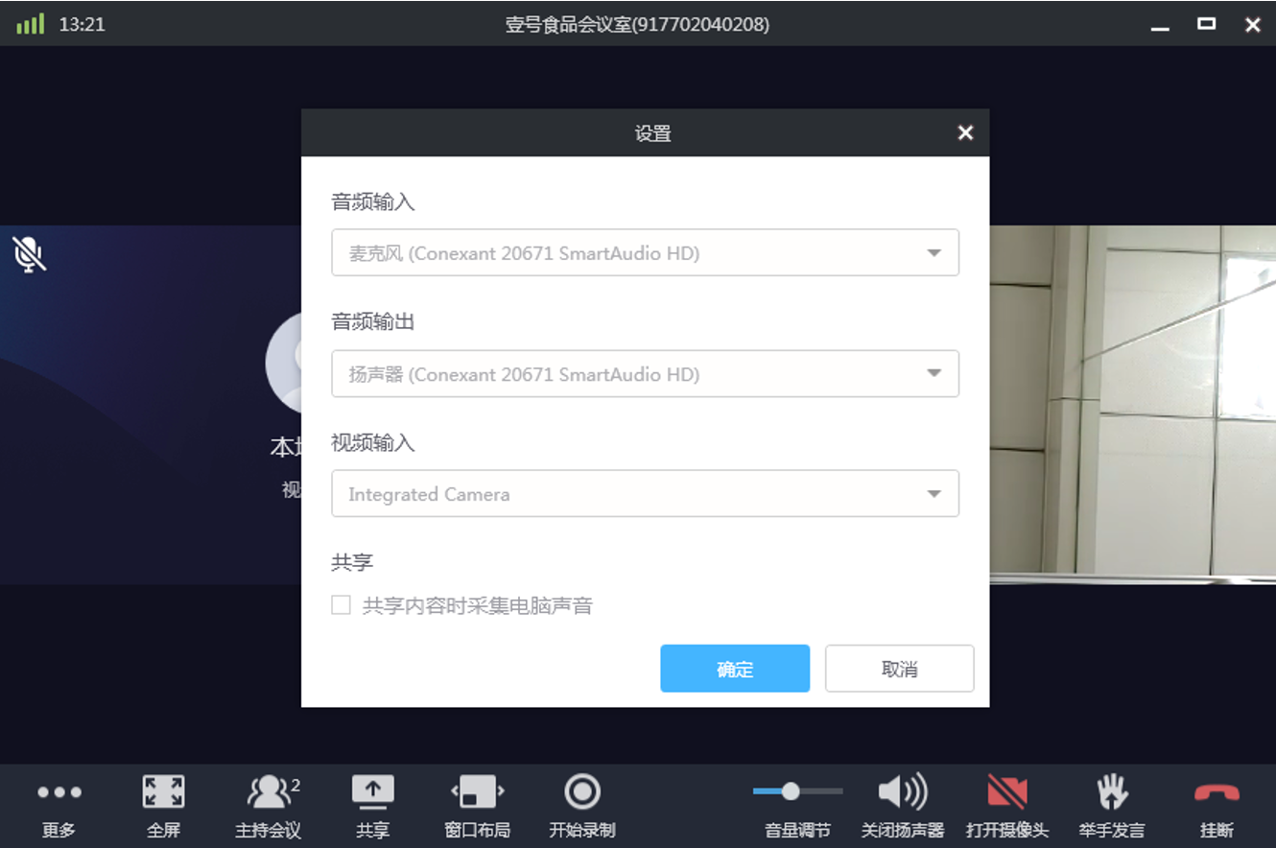This screenshot has width=1276, height=848.
Task: Adjust the volume slider (音量调节)
Action: tap(791, 791)
